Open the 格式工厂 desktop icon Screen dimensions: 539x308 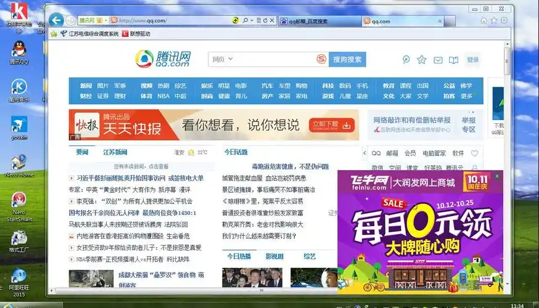19,241
